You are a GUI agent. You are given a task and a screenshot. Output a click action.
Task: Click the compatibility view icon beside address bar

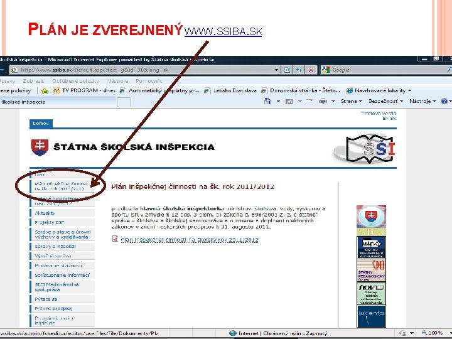[287, 70]
